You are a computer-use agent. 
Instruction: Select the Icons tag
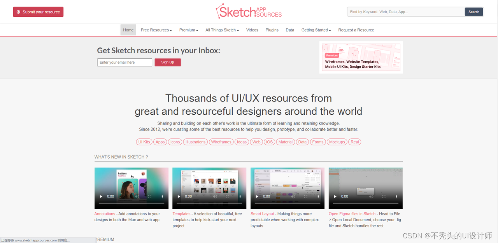click(175, 142)
